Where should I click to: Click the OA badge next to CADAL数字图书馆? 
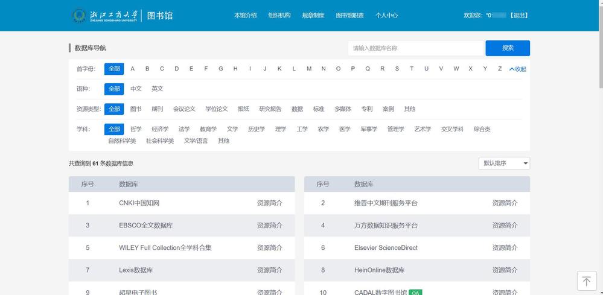tap(415, 293)
